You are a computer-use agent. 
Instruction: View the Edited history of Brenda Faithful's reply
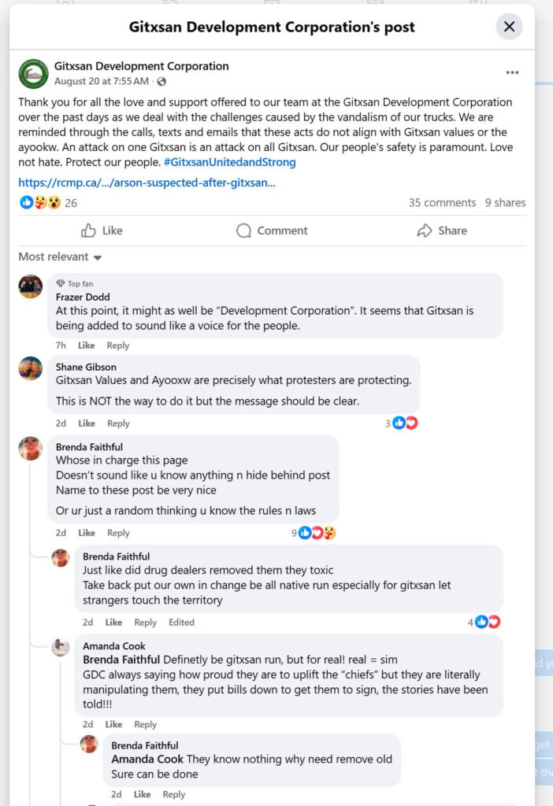click(181, 623)
